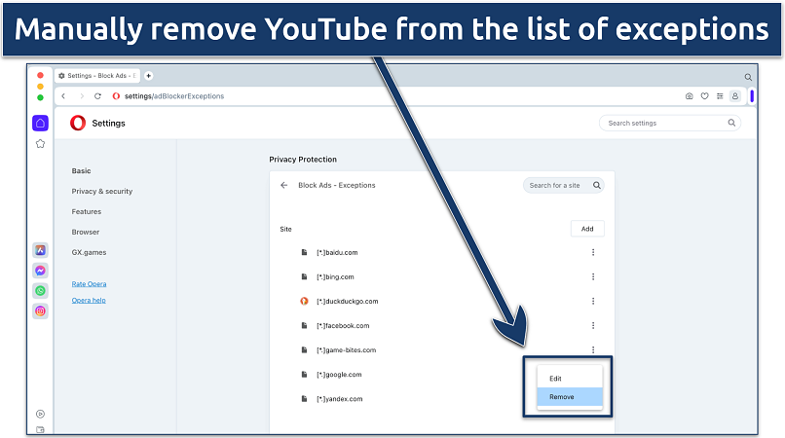Select the [*.]game-bites.com entry
Viewport: 785px width, 438px height.
pos(346,350)
